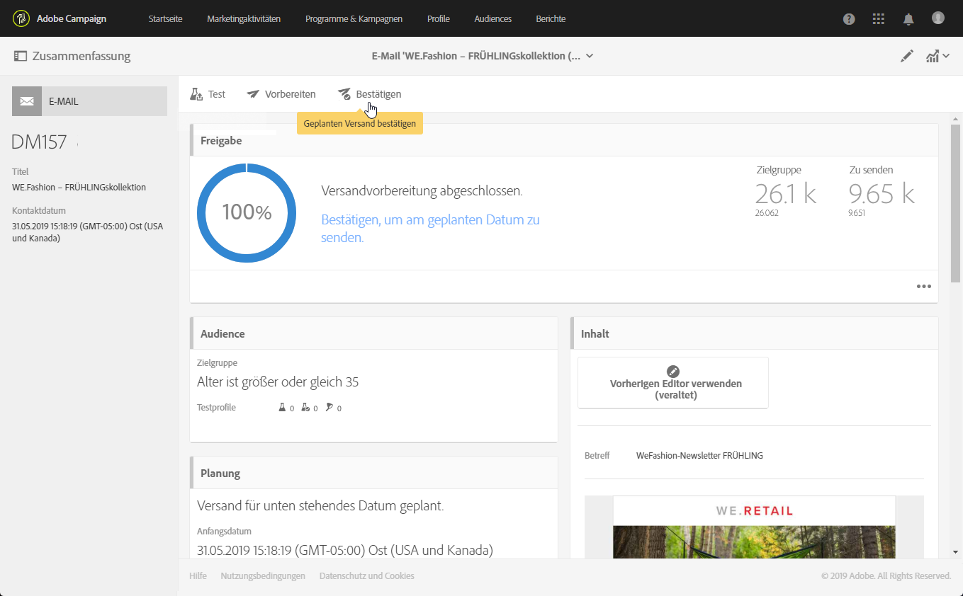Click the 100% progress donut chart
The image size is (963, 596).
(247, 212)
